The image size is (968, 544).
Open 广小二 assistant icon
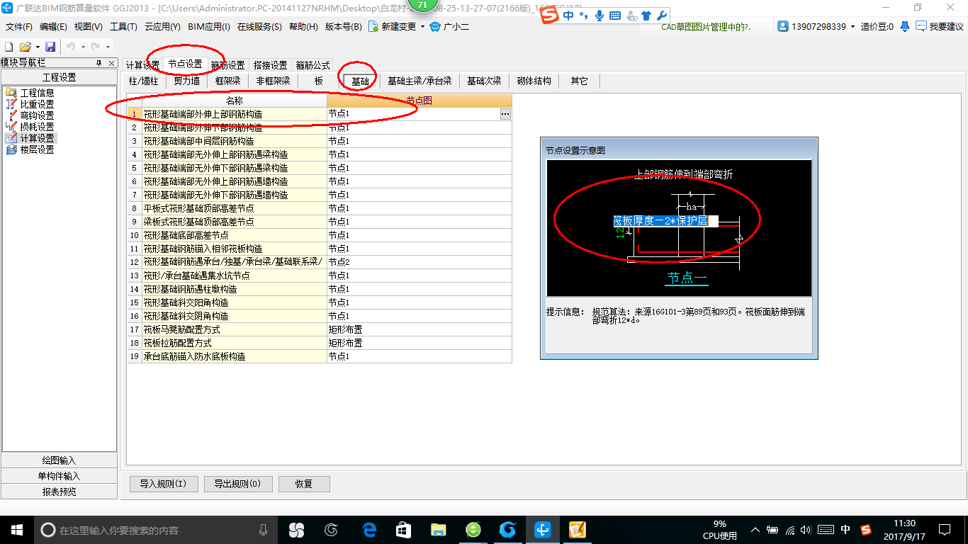tap(435, 27)
